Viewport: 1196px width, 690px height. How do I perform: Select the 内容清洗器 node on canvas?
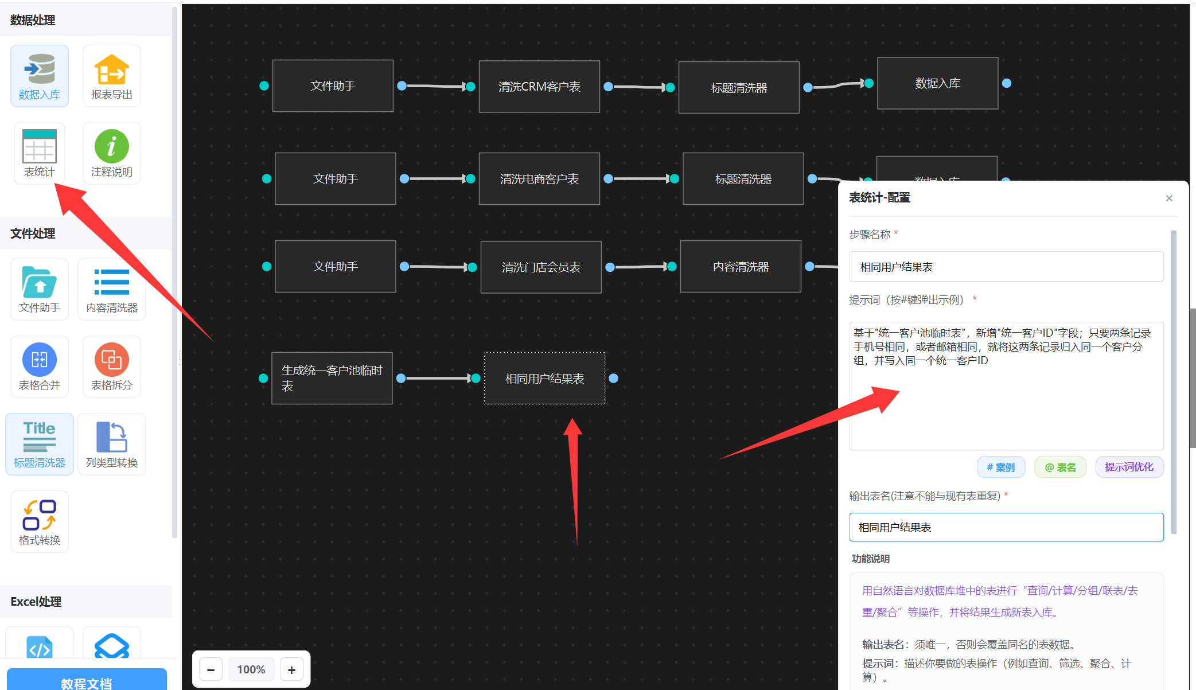[x=741, y=267]
